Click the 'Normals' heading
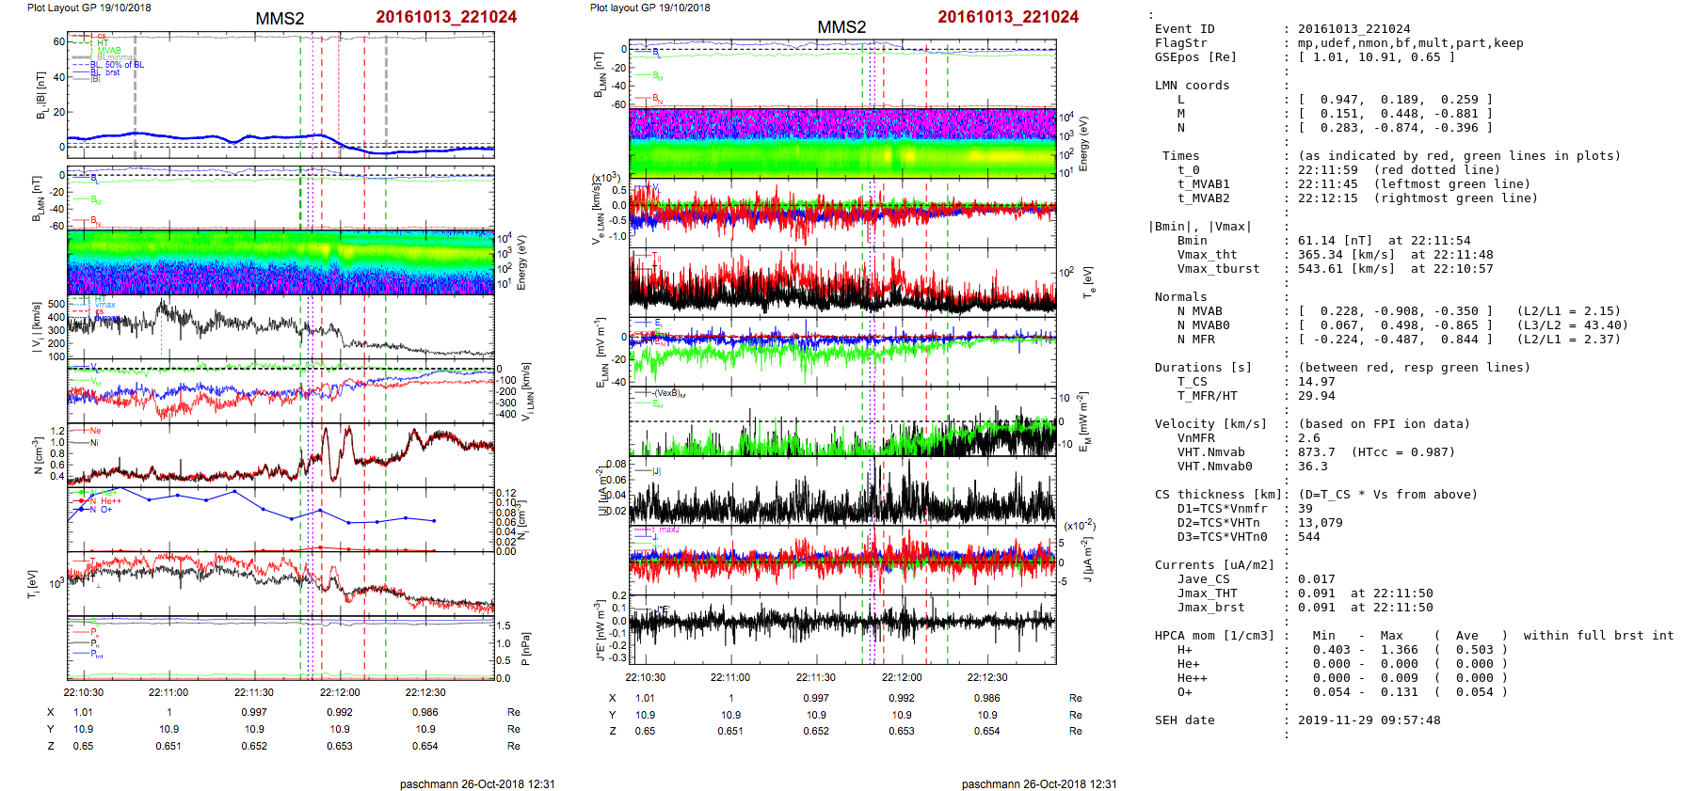 click(x=1180, y=297)
